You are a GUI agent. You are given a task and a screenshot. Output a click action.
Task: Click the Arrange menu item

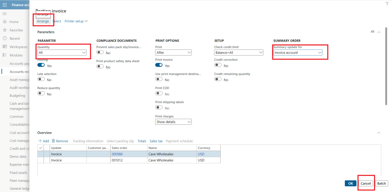[x=43, y=21]
